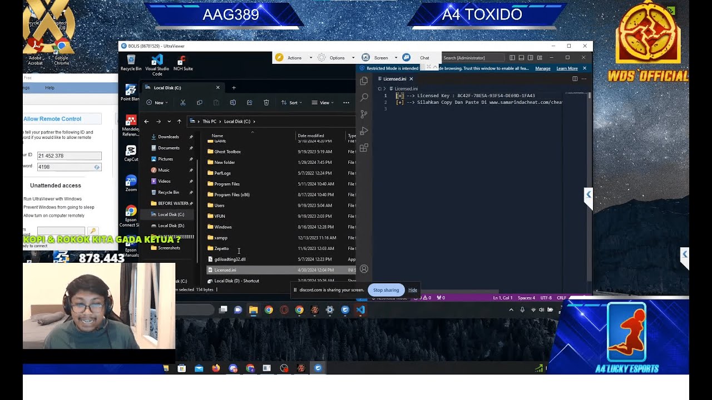Screen dimensions: 712x400
Task: Open VS Code Run and Debug icon
Action: click(364, 131)
